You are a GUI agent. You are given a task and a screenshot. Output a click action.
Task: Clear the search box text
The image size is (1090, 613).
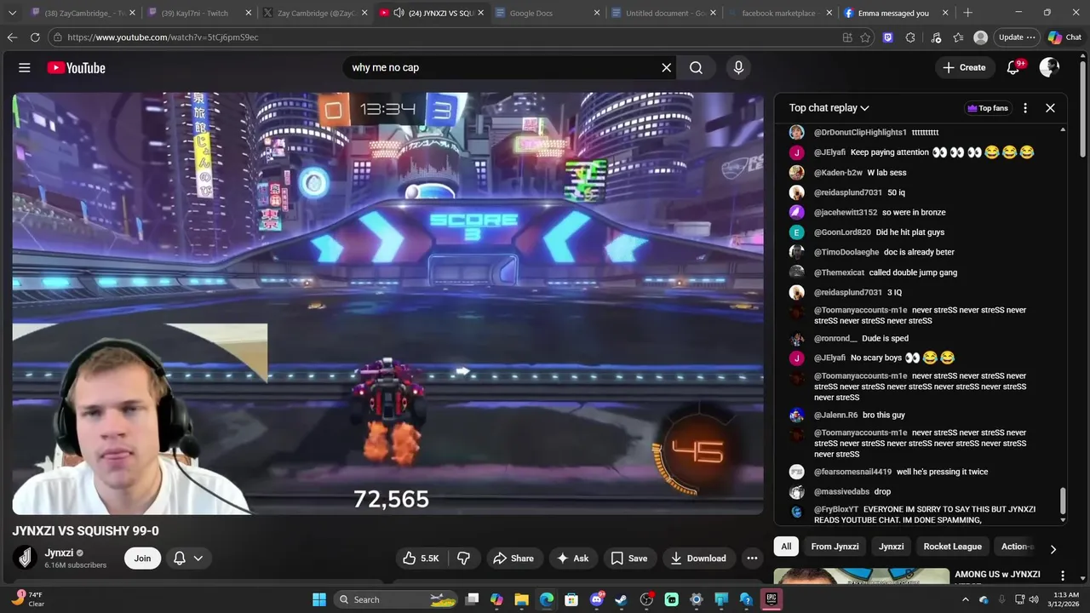(667, 68)
